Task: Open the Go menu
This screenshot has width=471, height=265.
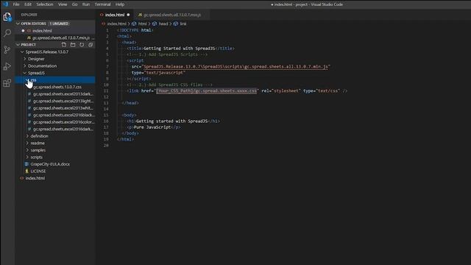Action: click(74, 4)
